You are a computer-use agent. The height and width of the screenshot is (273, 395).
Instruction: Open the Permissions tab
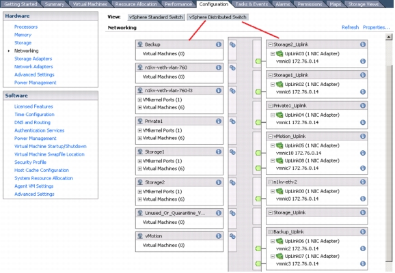[x=310, y=4]
